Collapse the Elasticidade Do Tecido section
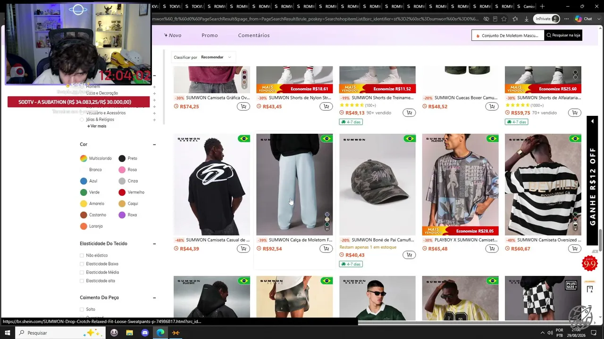 154,243
